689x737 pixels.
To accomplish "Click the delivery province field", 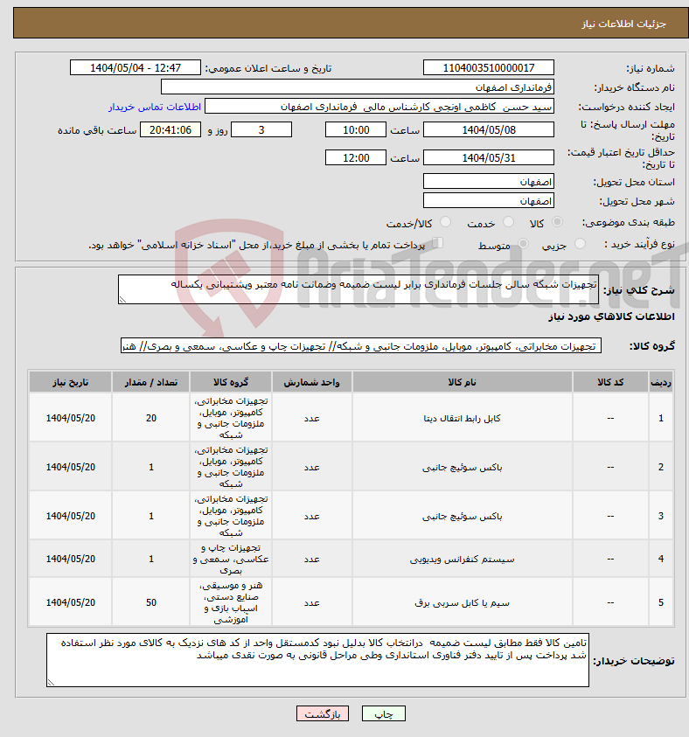I will pos(488,182).
